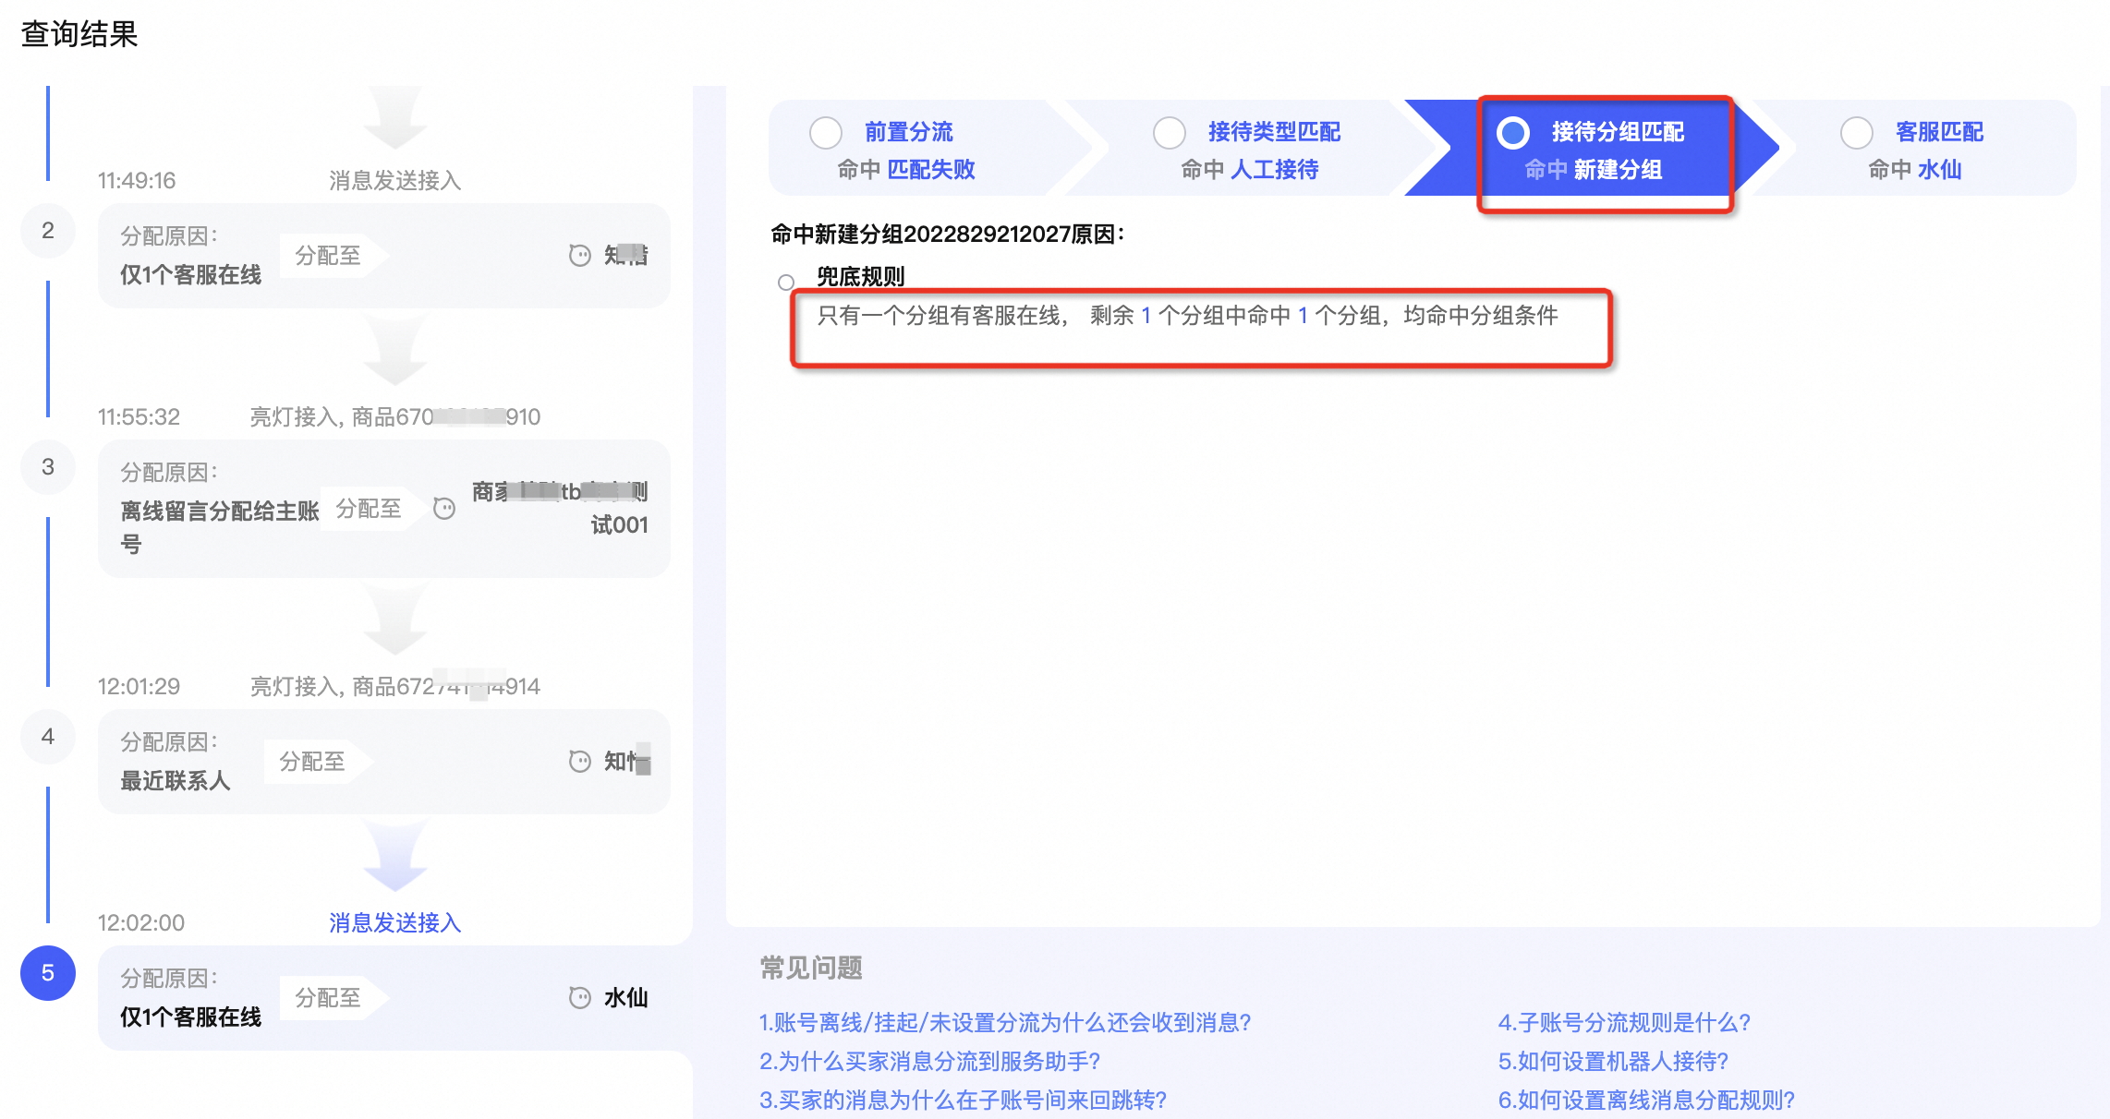2110x1119 pixels.
Task: Open FAQ 5 如何设置机器人接待
Action: (1614, 1061)
